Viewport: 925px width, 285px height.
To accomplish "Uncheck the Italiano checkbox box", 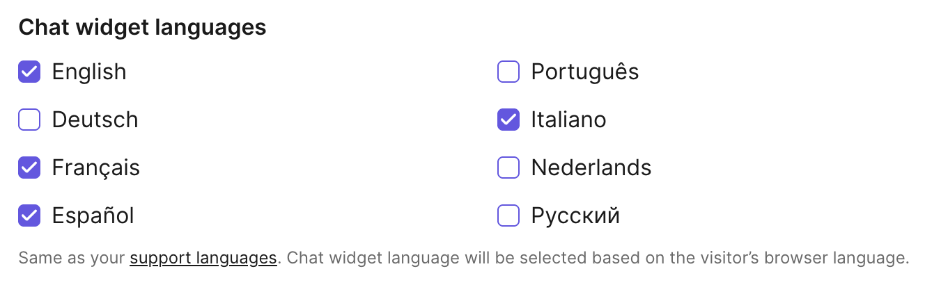I will click(x=508, y=120).
